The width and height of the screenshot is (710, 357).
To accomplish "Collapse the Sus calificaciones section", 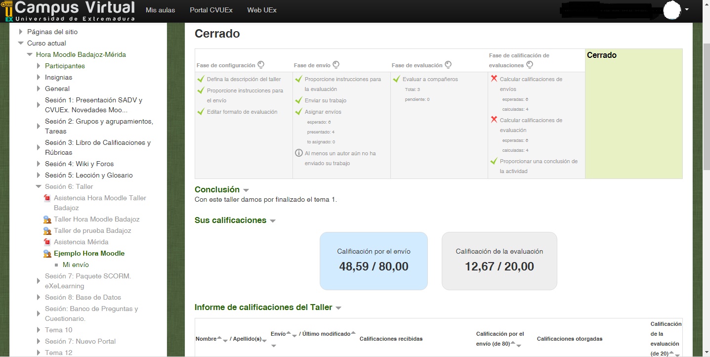I will (x=273, y=221).
